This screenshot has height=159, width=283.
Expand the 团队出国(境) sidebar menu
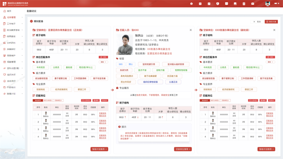pos(13,68)
